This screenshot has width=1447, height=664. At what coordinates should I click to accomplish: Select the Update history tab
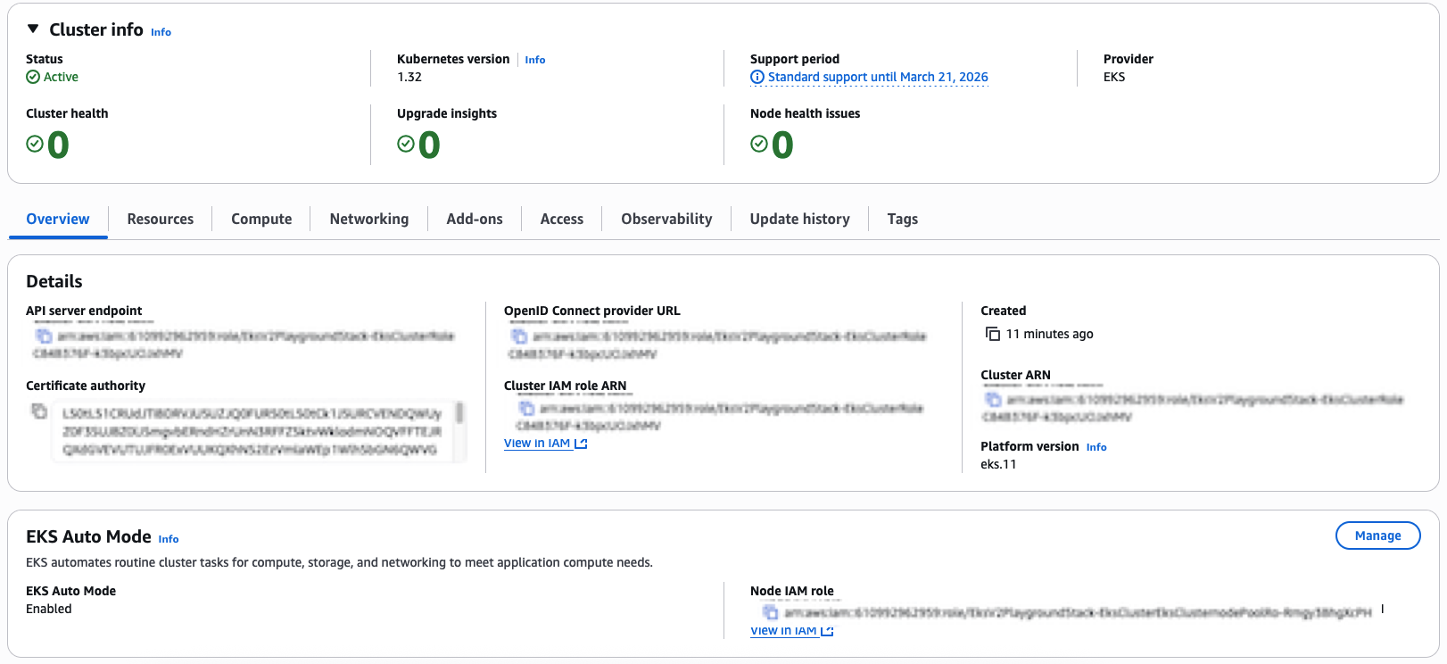(x=799, y=219)
